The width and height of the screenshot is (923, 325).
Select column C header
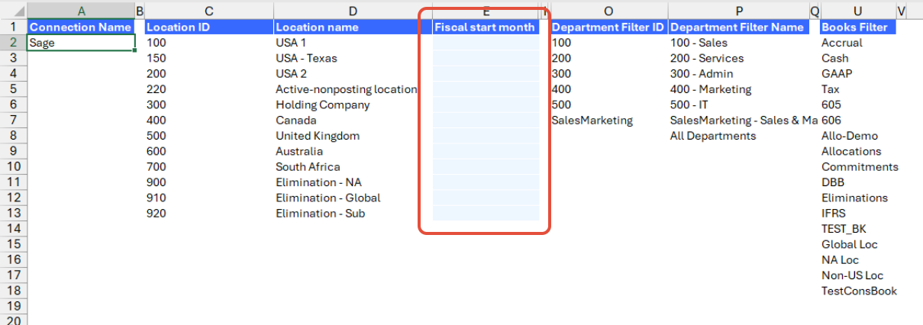pos(208,11)
